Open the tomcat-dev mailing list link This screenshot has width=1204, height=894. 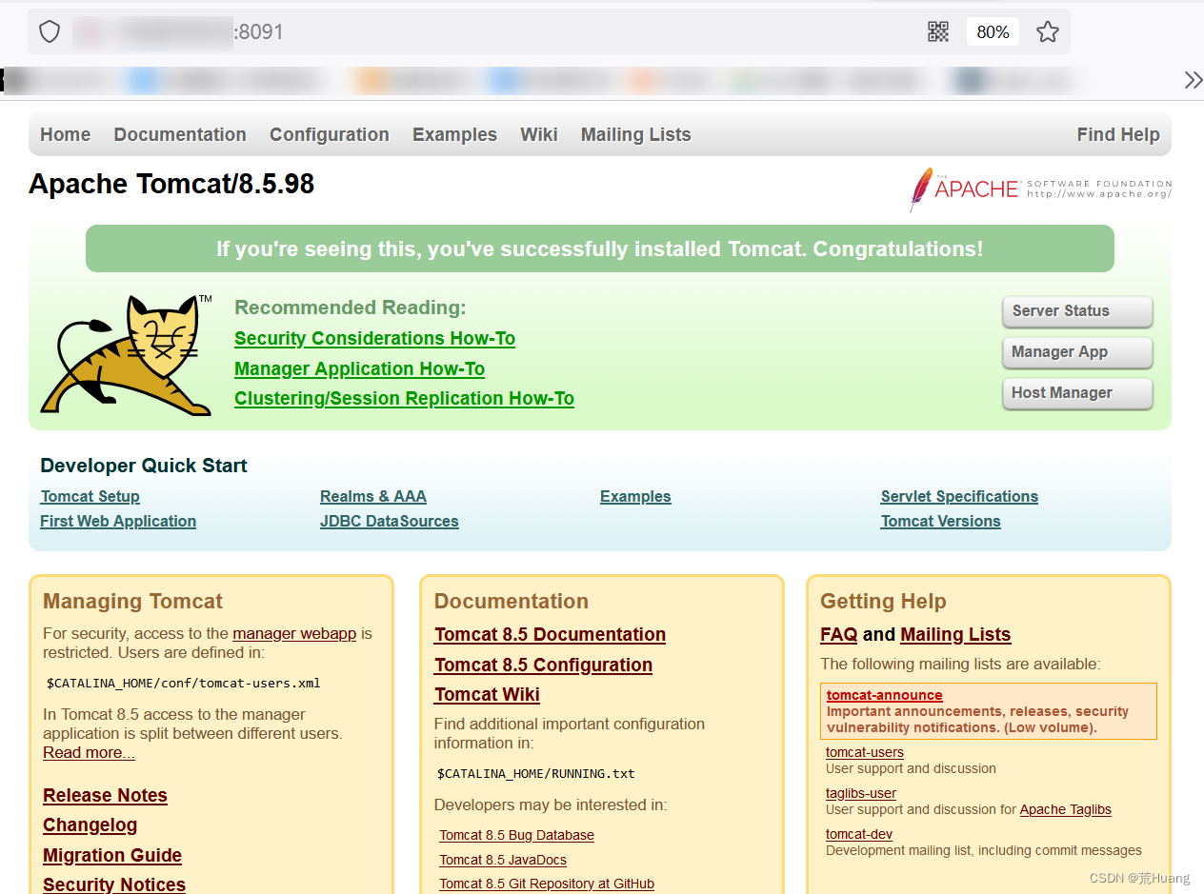point(859,835)
